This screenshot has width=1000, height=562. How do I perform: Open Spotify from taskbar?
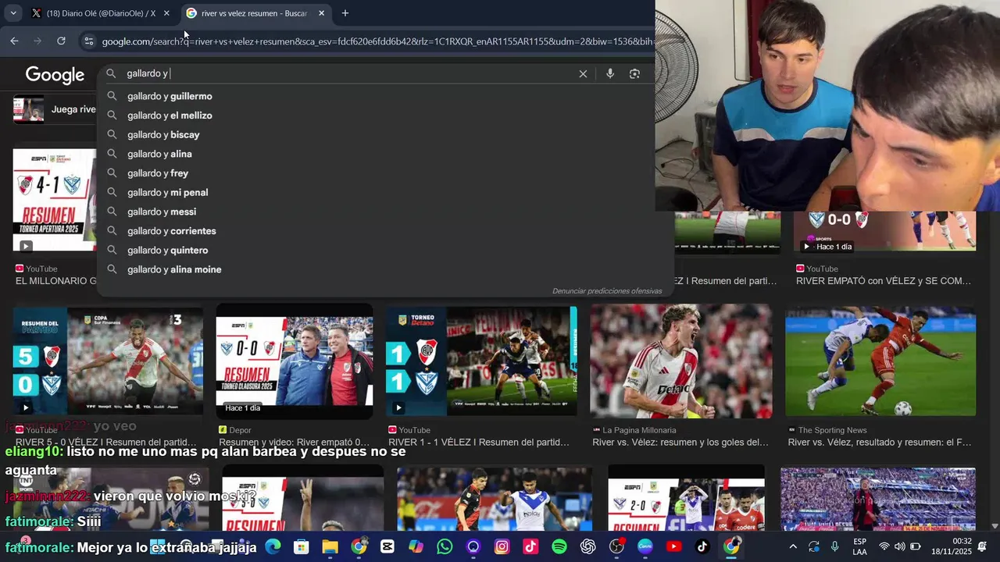click(559, 546)
